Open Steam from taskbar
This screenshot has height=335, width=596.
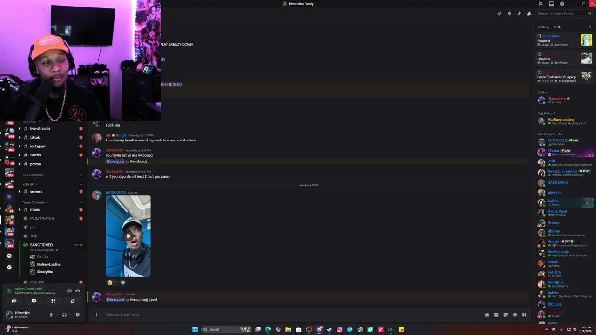pyautogui.click(x=329, y=329)
